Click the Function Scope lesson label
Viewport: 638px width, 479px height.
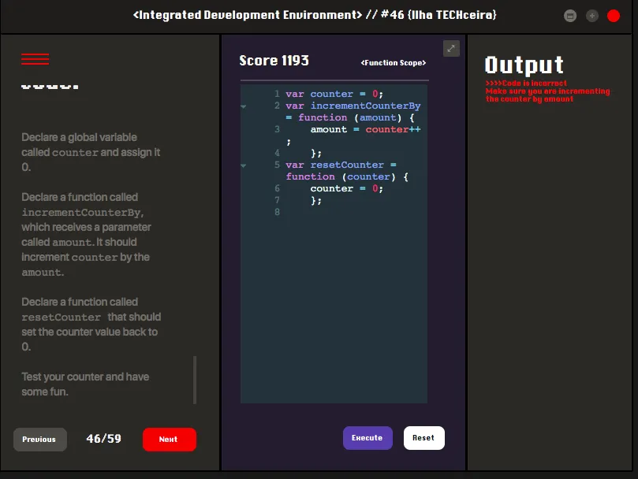(393, 62)
